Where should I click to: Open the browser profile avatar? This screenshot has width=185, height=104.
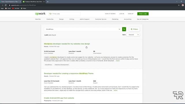pos(183,5)
